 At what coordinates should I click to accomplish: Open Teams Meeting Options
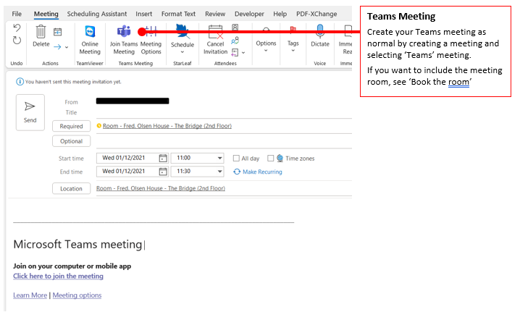click(x=151, y=40)
